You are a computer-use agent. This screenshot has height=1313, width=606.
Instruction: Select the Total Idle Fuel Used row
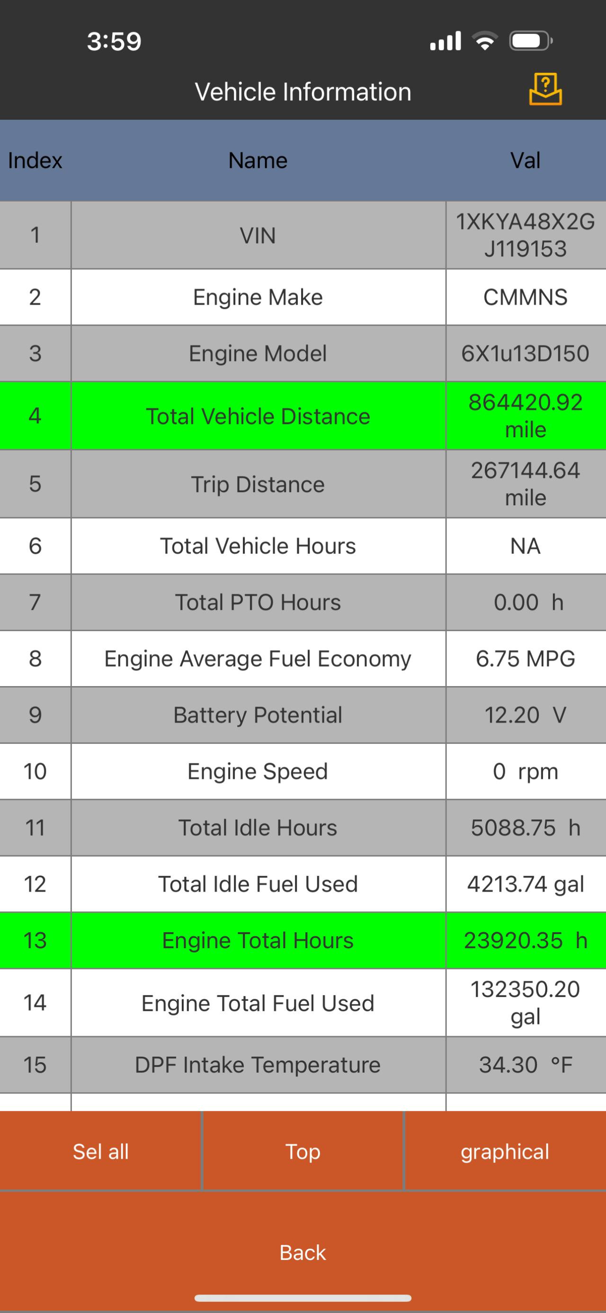[258, 884]
